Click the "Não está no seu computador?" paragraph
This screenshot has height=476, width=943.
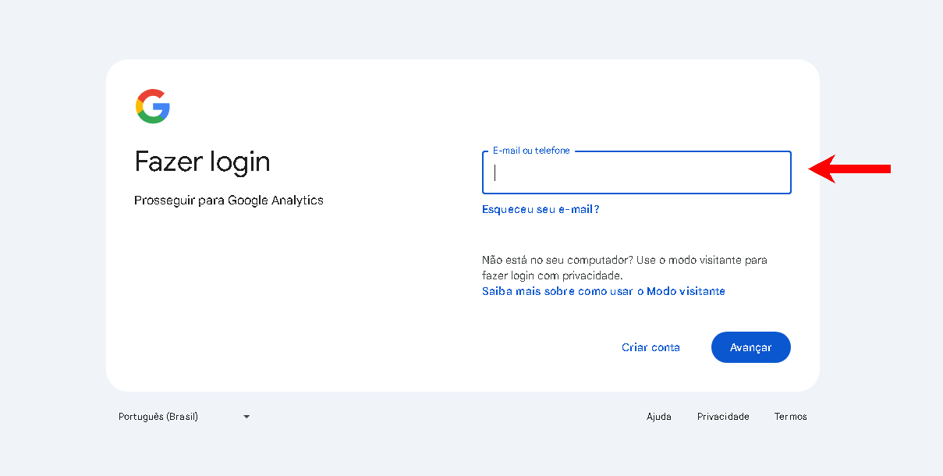point(625,268)
